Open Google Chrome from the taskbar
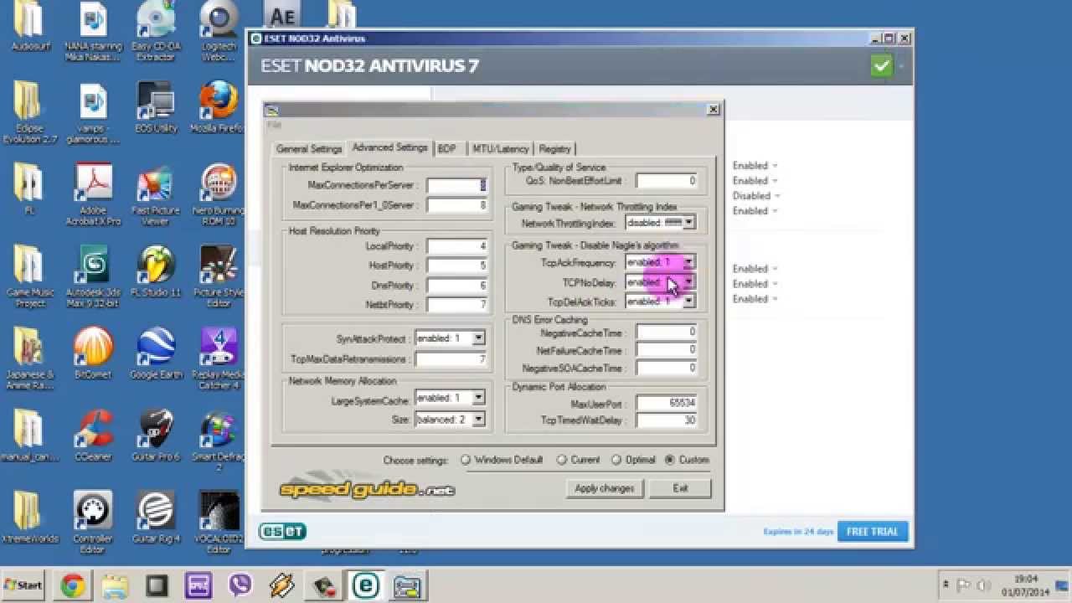This screenshot has width=1072, height=603. pos(73,585)
